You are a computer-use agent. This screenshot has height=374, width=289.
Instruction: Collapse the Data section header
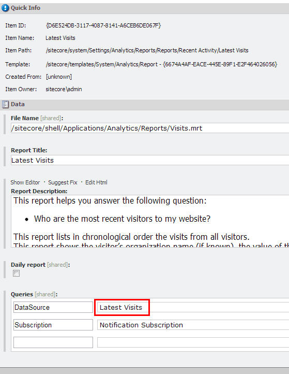pyautogui.click(x=145, y=104)
